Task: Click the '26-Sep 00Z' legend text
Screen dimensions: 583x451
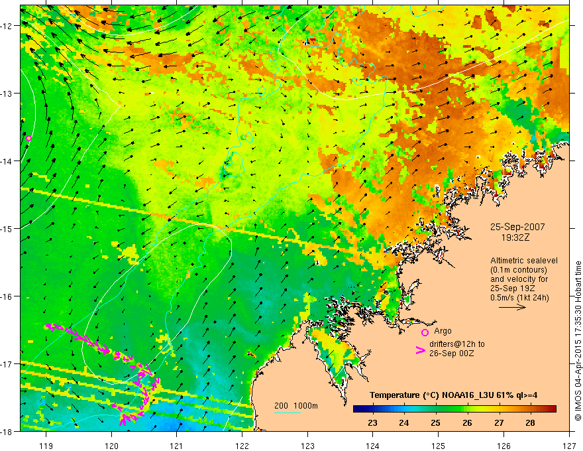Action: tap(451, 354)
